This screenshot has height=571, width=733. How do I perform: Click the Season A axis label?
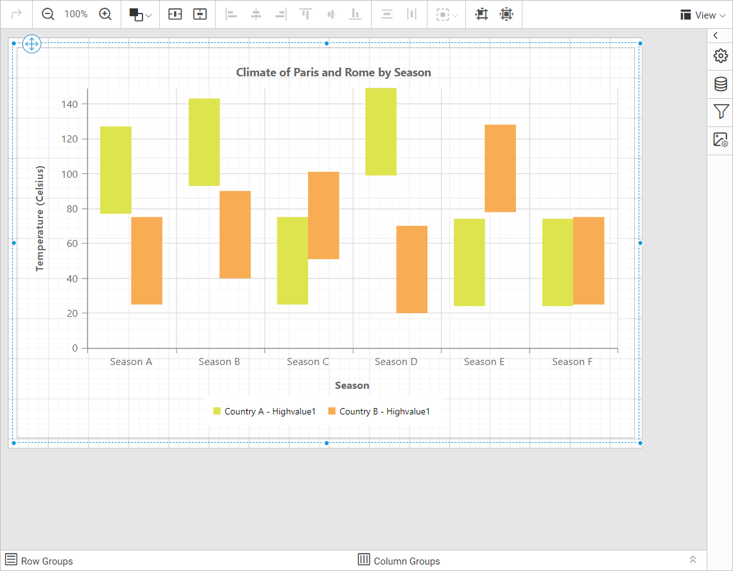point(131,362)
